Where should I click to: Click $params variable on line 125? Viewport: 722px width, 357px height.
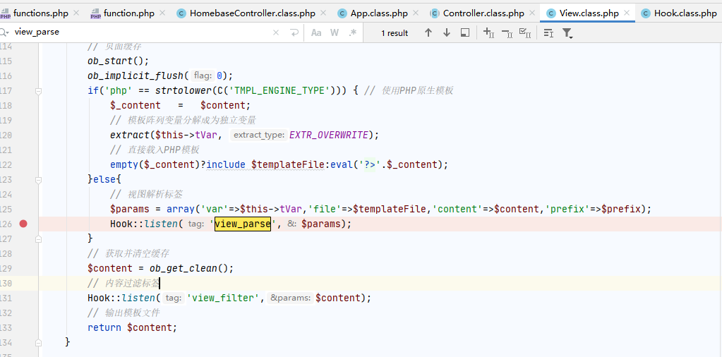[130, 209]
